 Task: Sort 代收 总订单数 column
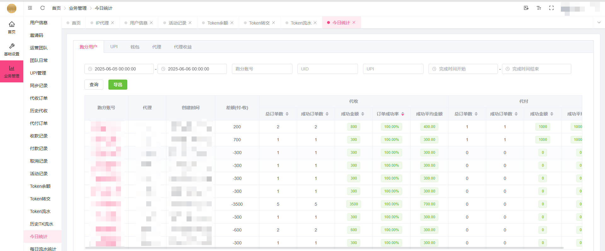(287, 114)
